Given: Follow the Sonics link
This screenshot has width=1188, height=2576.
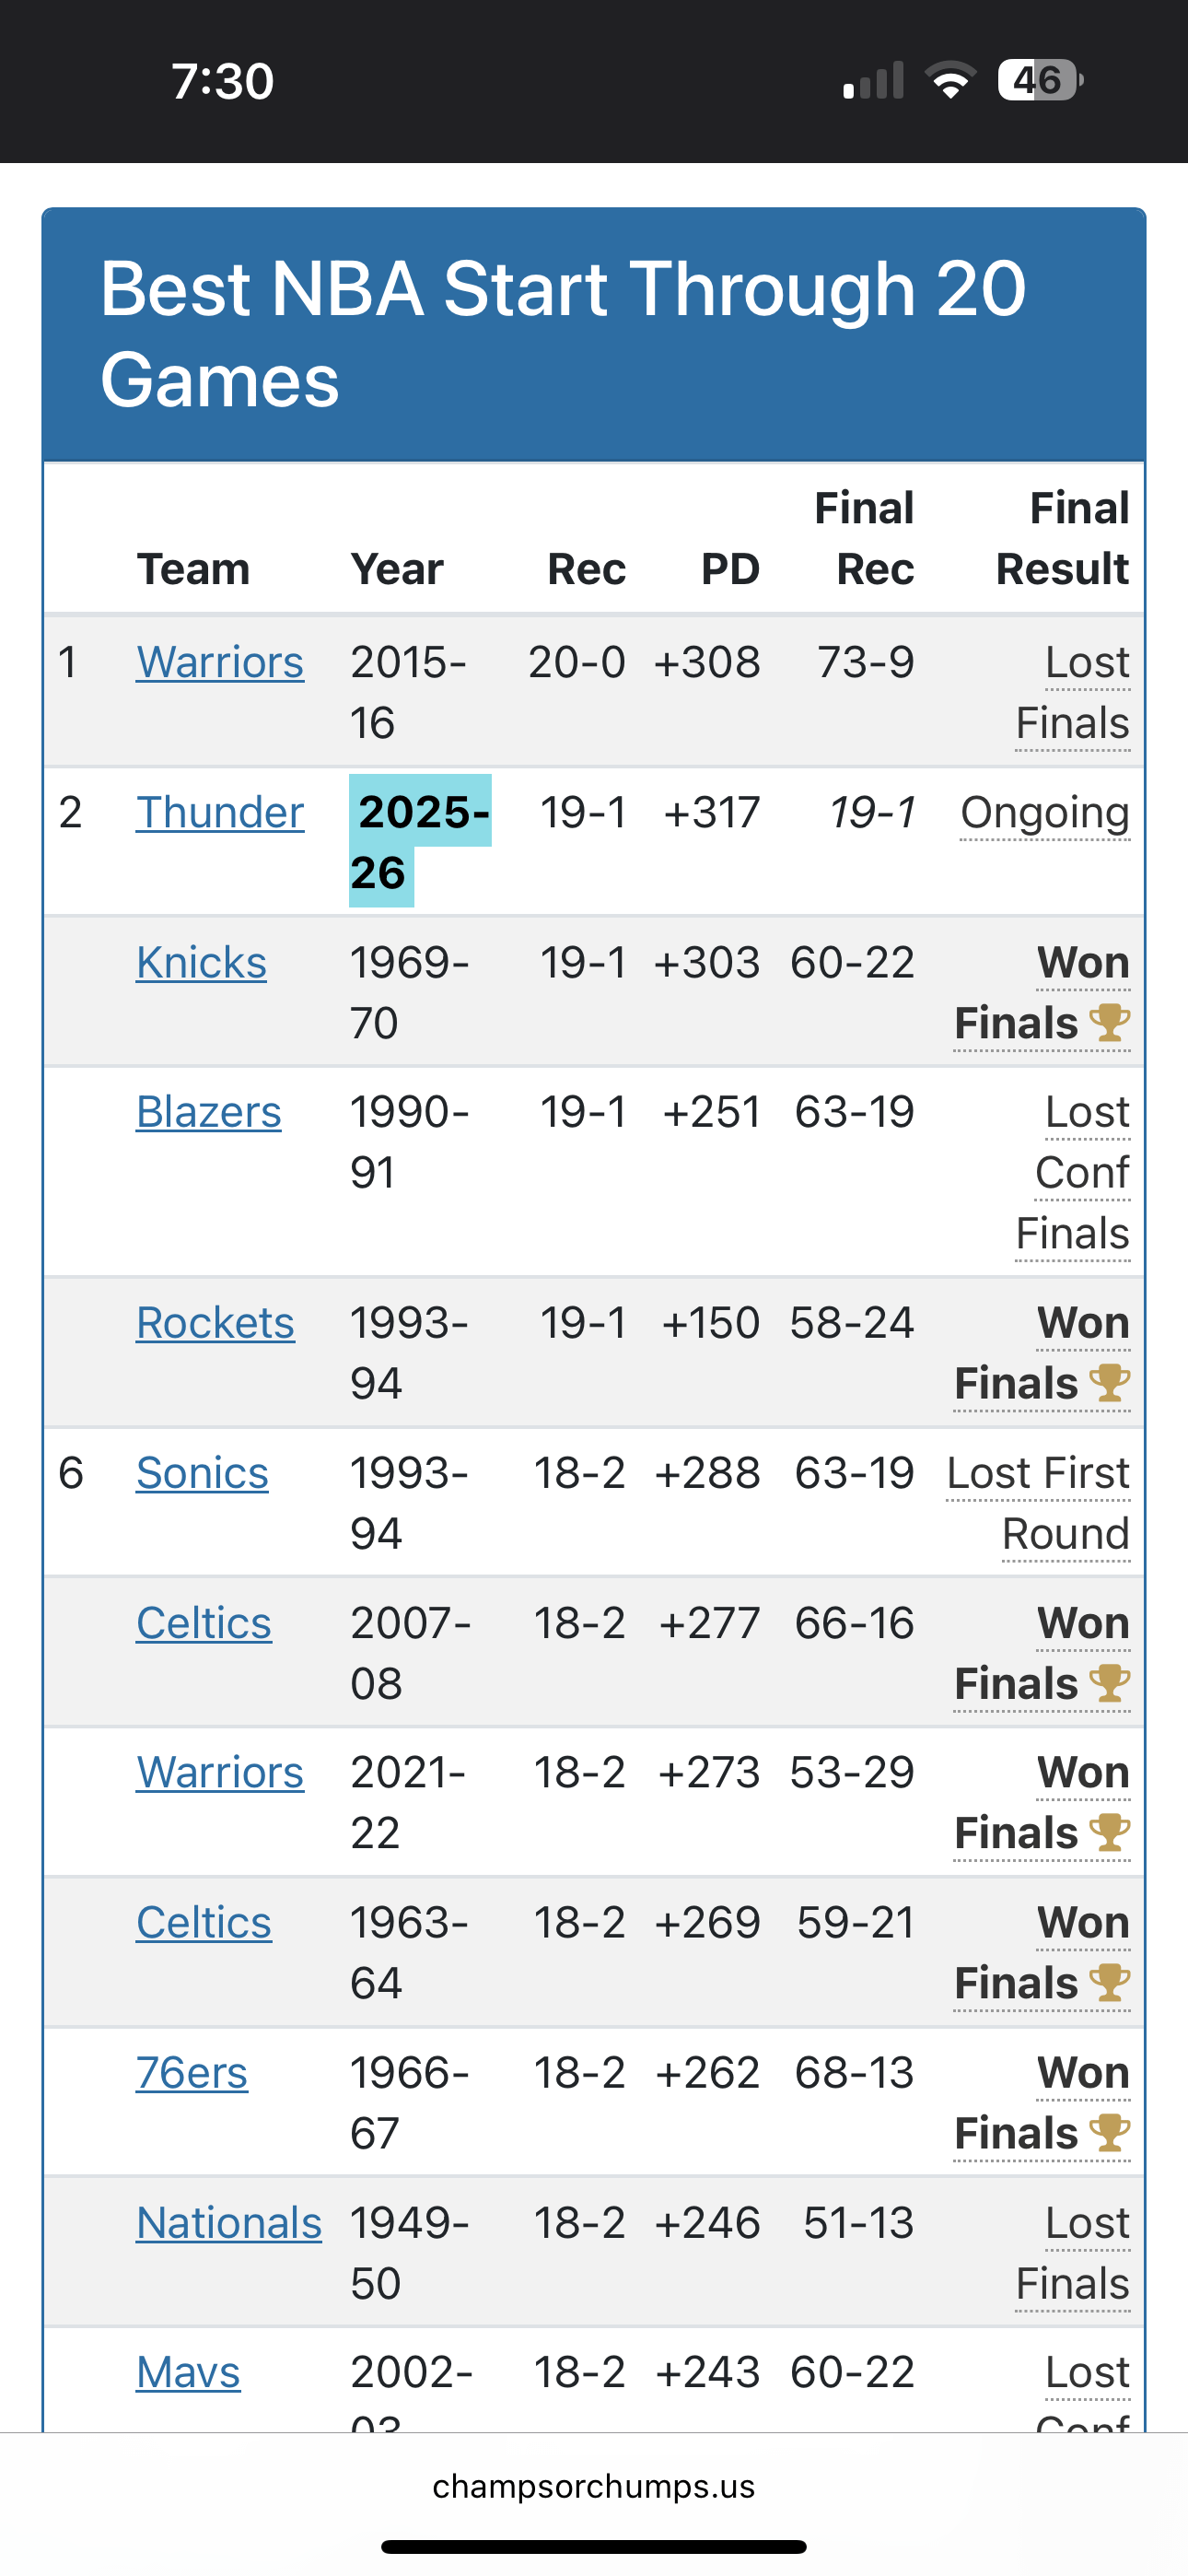Looking at the screenshot, I should [x=202, y=1473].
